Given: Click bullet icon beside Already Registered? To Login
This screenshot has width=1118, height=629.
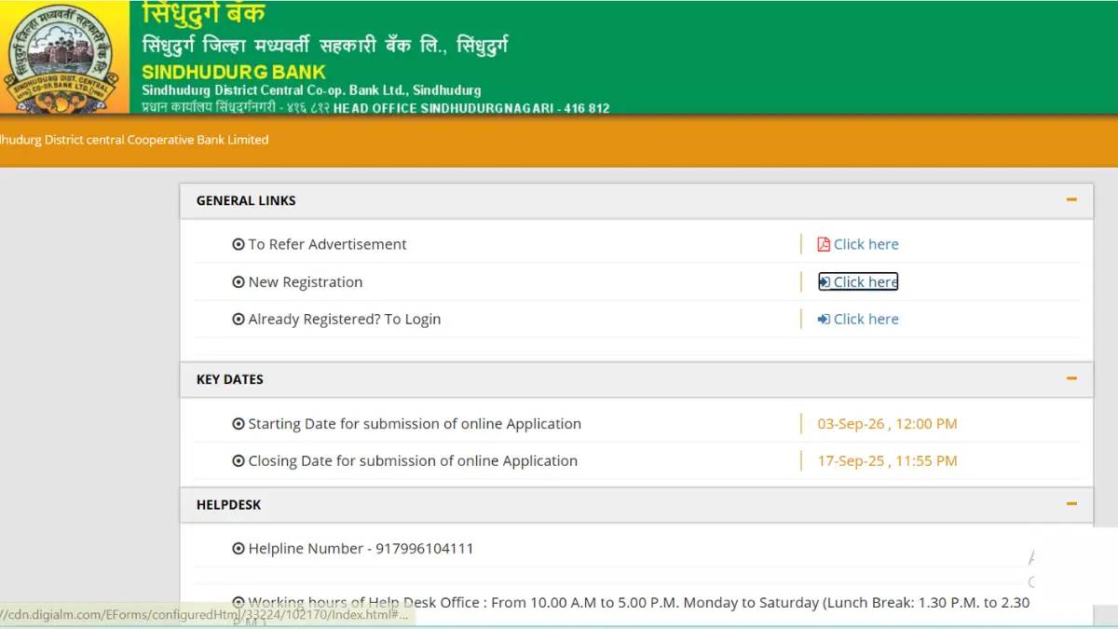Looking at the screenshot, I should coord(239,319).
